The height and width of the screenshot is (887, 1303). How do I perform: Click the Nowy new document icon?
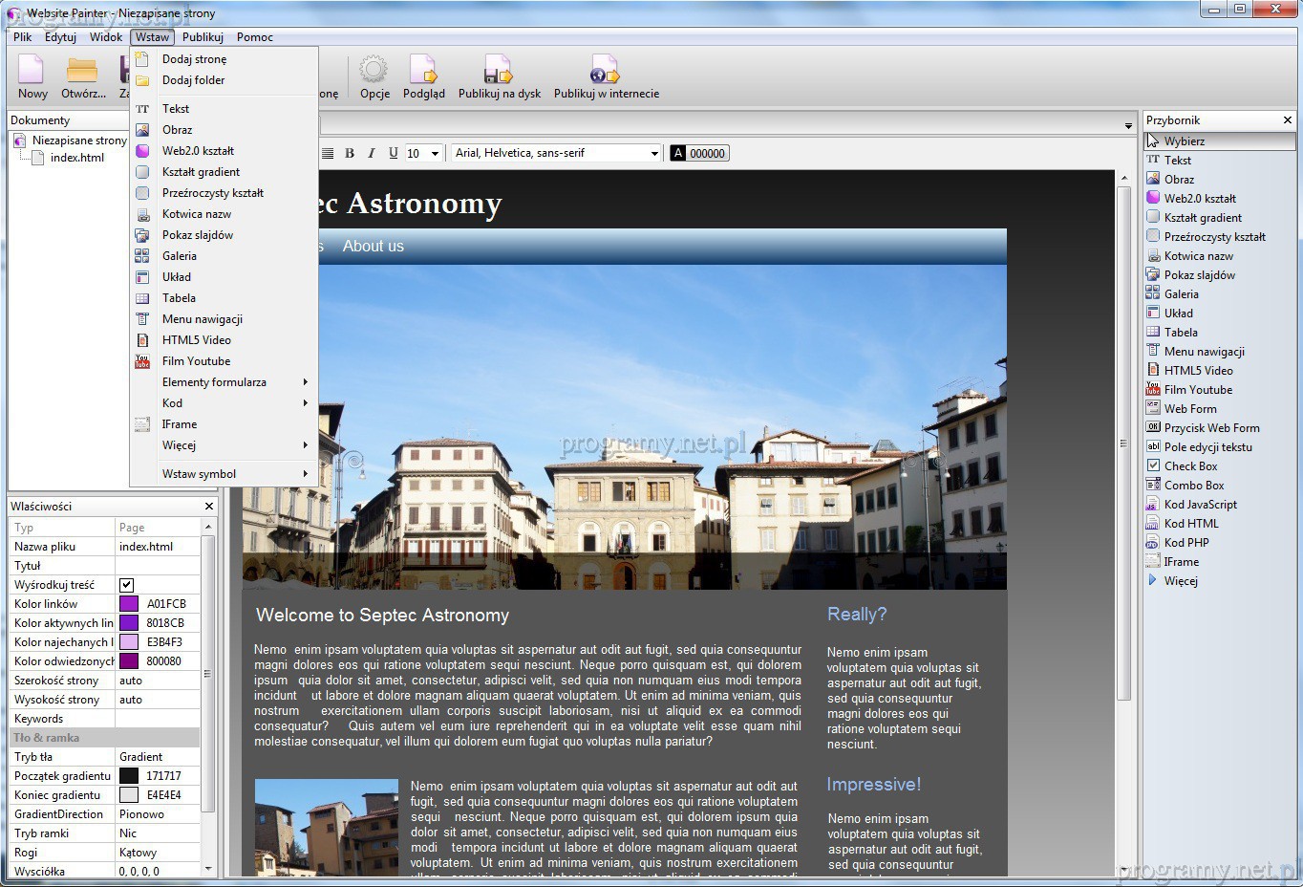tap(32, 71)
